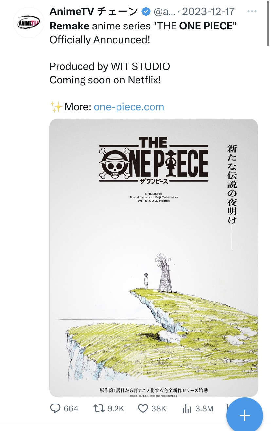Open the AnimeTV チェーン display name
Image resolution: width=271 pixels, height=431 pixels.
(94, 12)
